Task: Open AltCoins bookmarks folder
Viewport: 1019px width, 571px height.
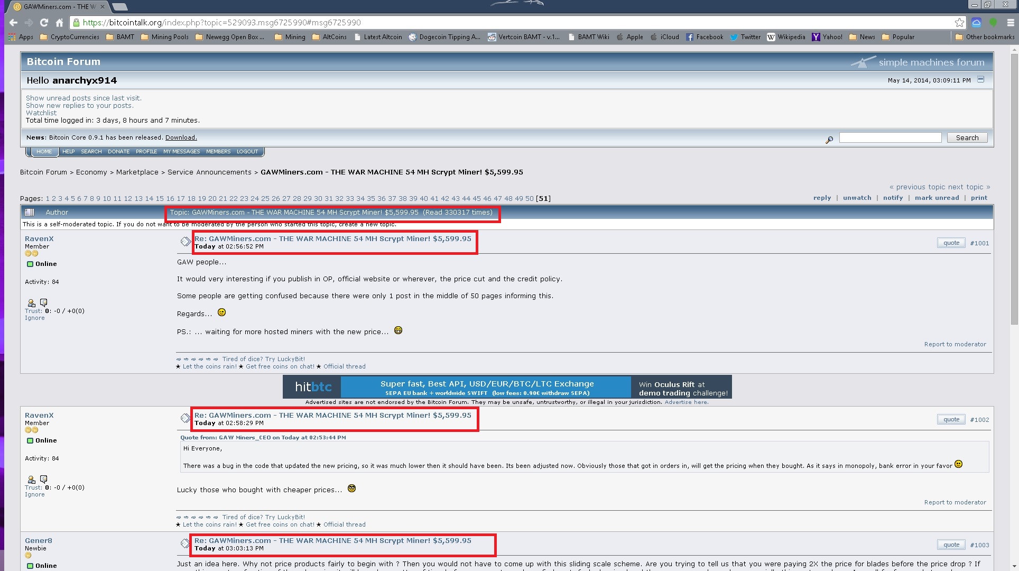Action: (x=329, y=37)
